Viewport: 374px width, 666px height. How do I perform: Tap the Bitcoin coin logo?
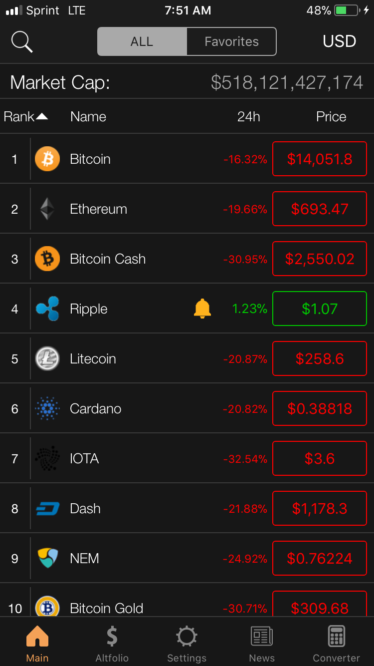[x=47, y=159]
